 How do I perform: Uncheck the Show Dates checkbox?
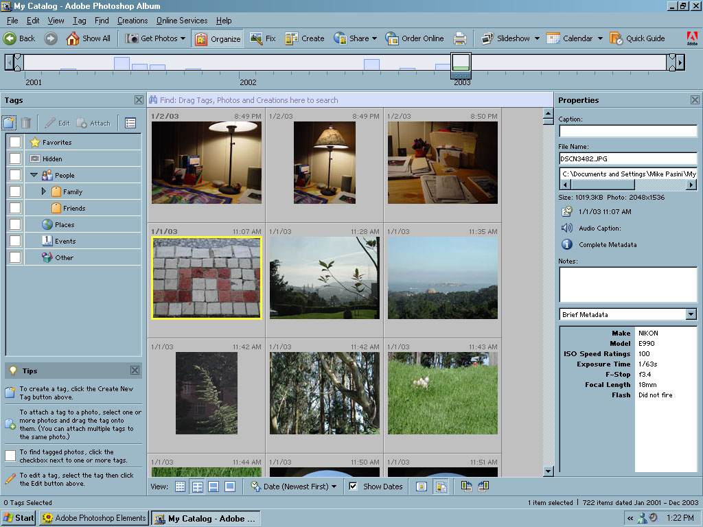click(353, 487)
